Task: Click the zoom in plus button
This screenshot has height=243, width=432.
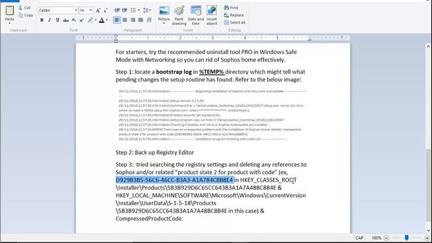Action: click(427, 238)
